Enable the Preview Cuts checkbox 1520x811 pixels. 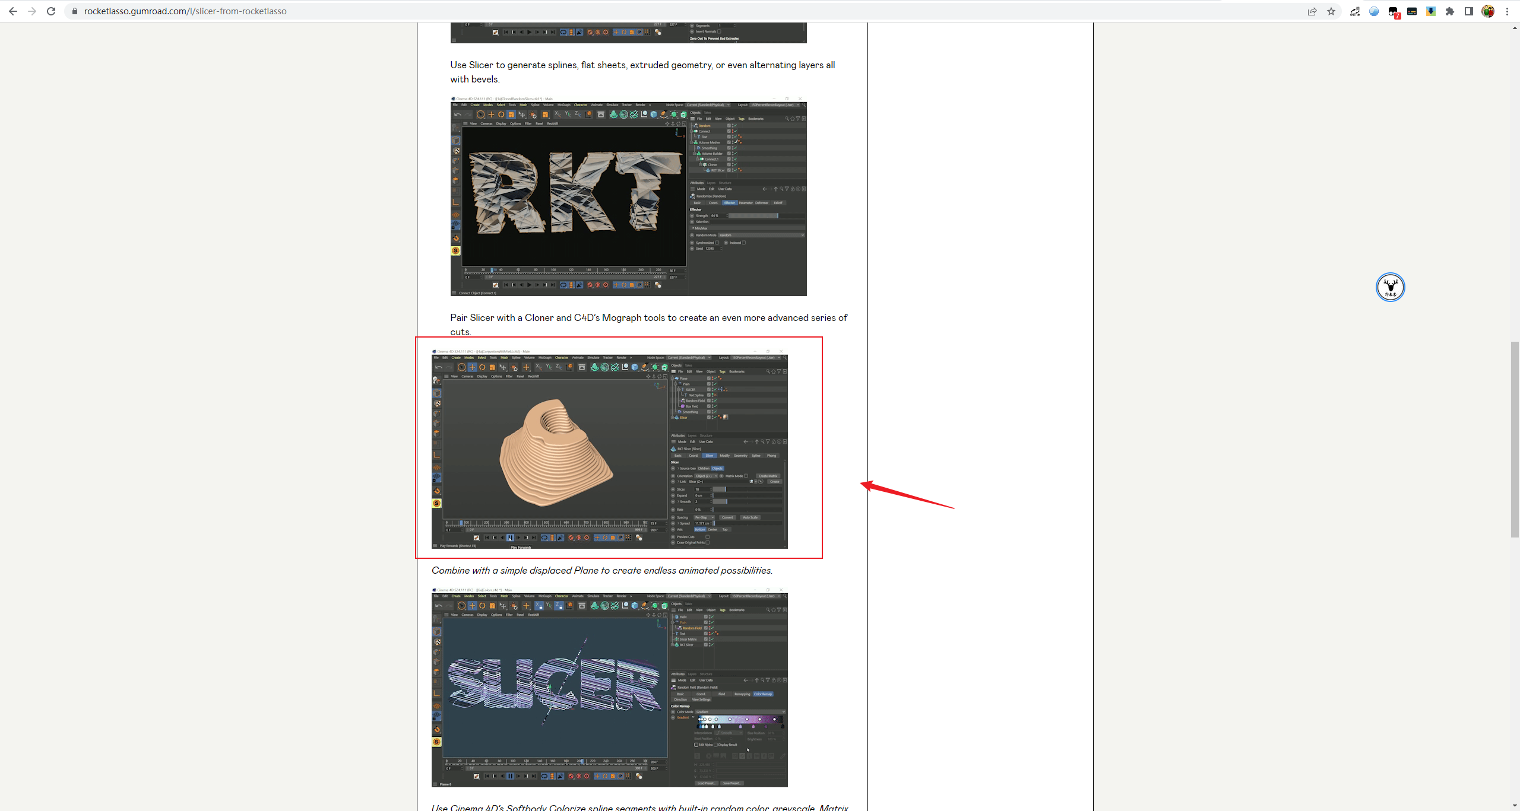coord(708,537)
